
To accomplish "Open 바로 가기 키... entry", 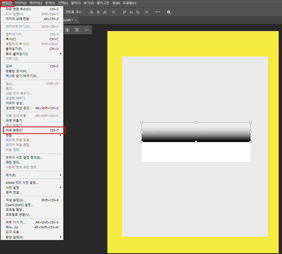I will 32,222.
